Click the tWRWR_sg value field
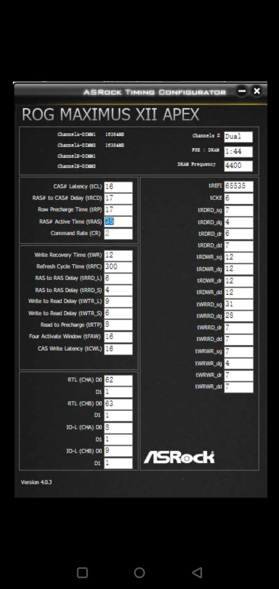Viewport: 279px width, 589px height. click(239, 352)
